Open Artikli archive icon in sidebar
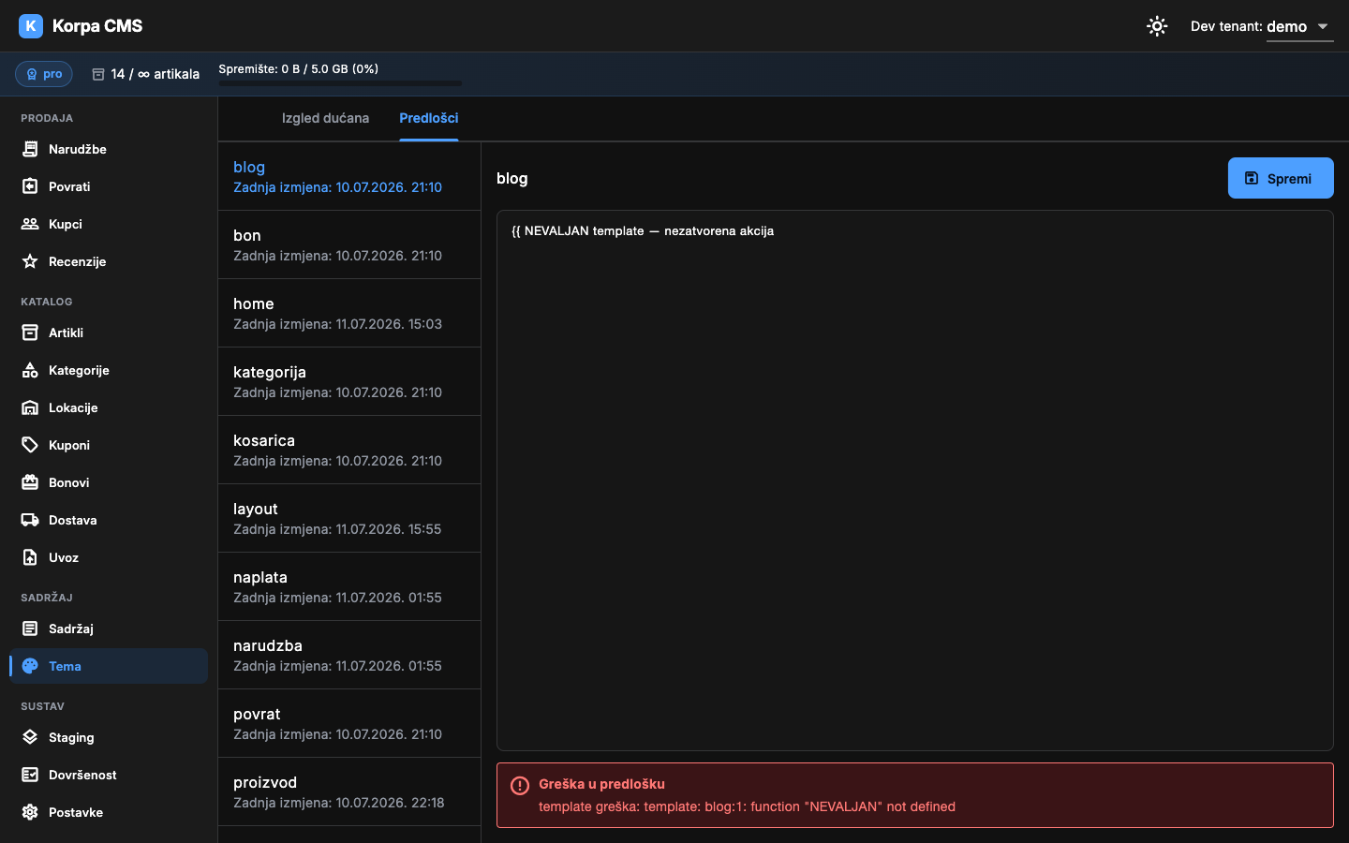 pos(30,333)
